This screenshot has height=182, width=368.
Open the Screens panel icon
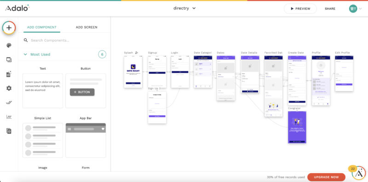9,60
